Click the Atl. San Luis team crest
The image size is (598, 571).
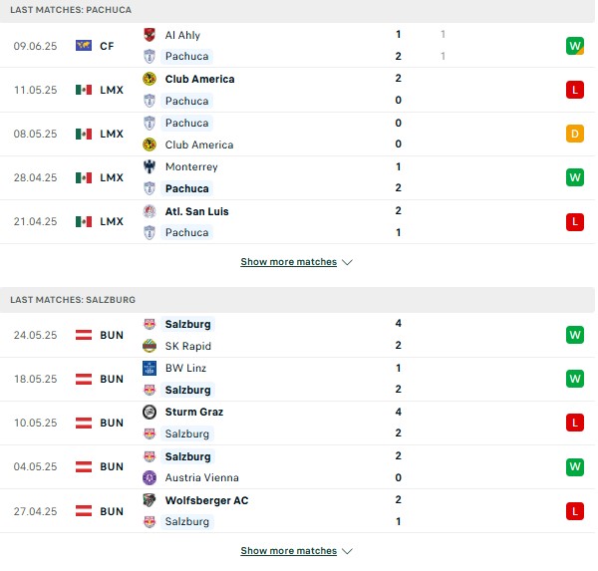coord(149,211)
